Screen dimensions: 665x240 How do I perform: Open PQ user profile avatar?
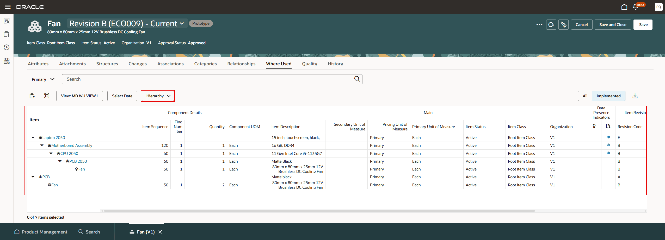pos(658,7)
